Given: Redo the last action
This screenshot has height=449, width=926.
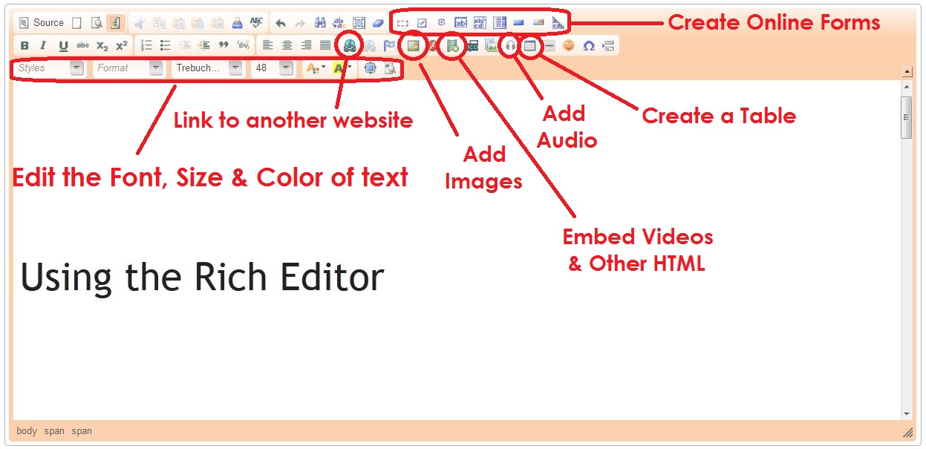Looking at the screenshot, I should pos(300,23).
